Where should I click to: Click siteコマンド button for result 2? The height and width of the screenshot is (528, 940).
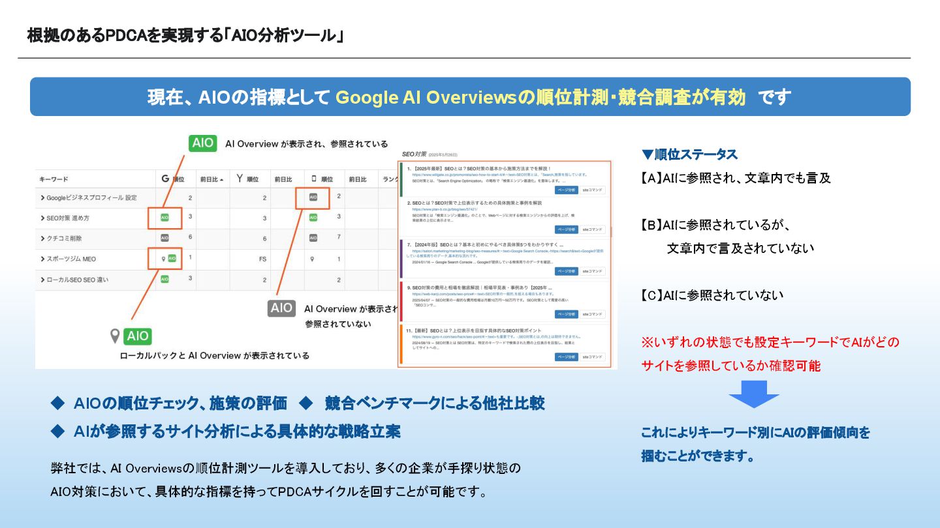(x=593, y=229)
